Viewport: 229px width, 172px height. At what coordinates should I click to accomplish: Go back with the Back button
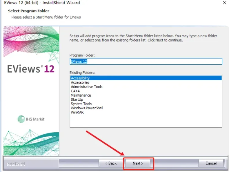click(x=111, y=163)
